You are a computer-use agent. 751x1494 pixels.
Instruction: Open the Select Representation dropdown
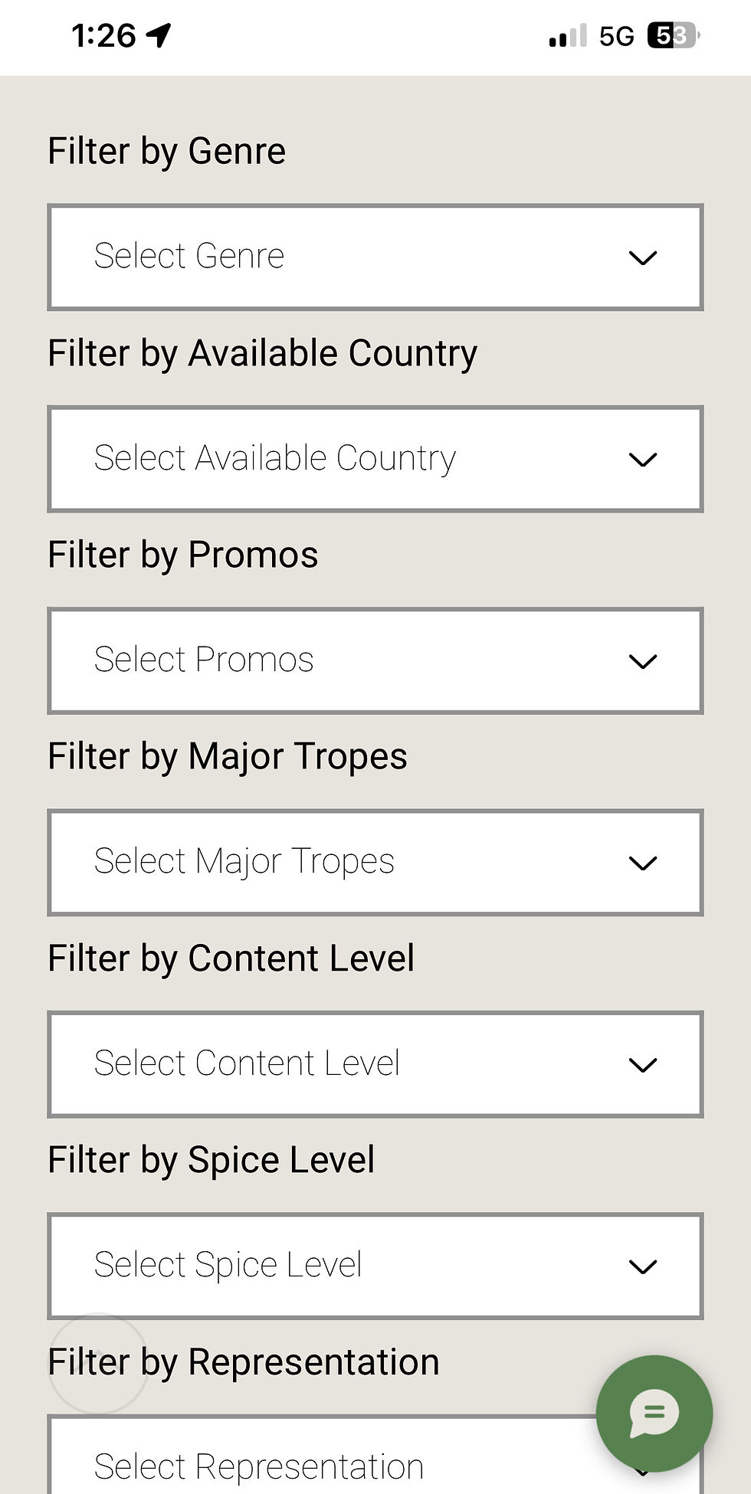click(x=375, y=1456)
